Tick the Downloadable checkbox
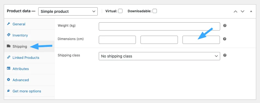Viewport: 260px width, 103px height. (155, 11)
